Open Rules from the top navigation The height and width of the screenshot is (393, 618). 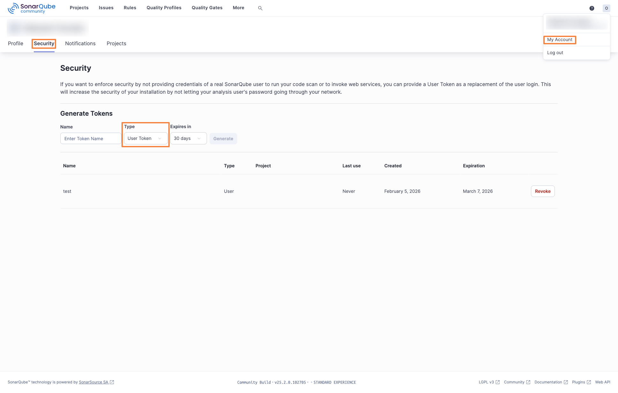click(x=130, y=8)
